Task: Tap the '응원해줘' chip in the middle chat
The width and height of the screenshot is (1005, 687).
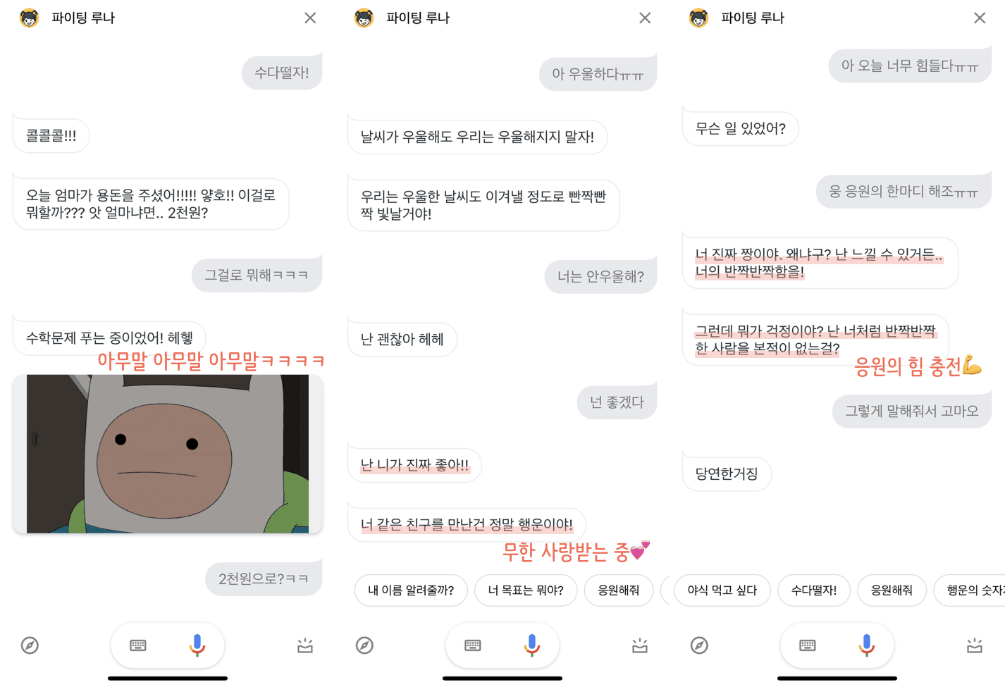Action: click(619, 590)
